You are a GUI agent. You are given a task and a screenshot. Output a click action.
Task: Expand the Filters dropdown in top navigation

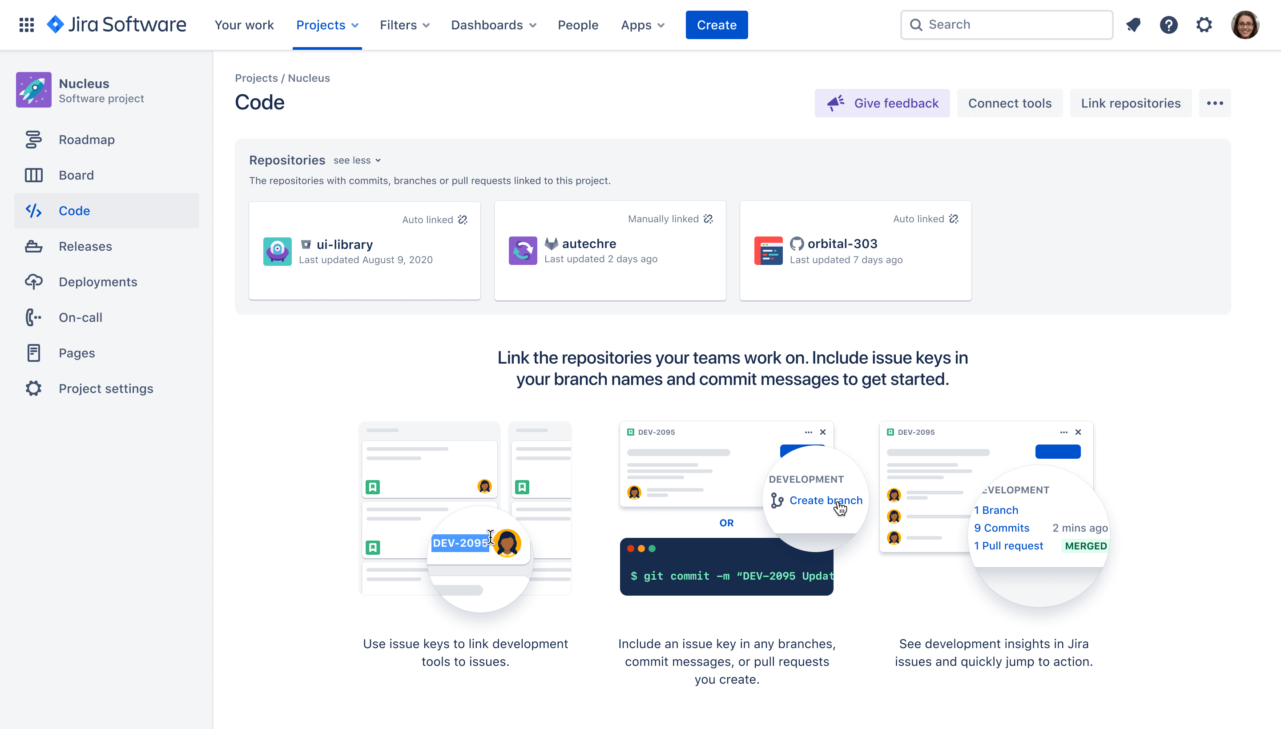coord(405,24)
